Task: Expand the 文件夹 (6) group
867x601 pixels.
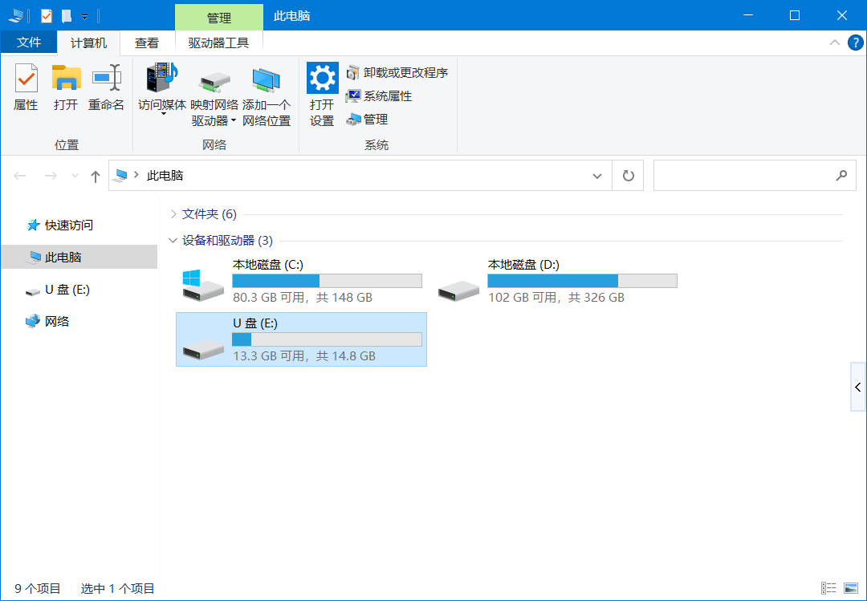Action: point(173,214)
